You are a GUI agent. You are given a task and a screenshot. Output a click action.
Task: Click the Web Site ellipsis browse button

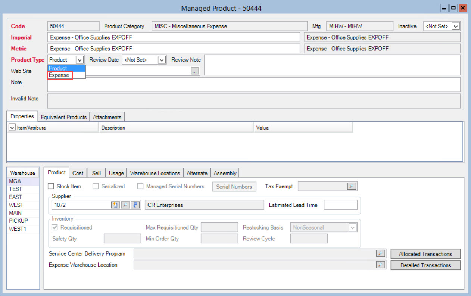click(195, 71)
